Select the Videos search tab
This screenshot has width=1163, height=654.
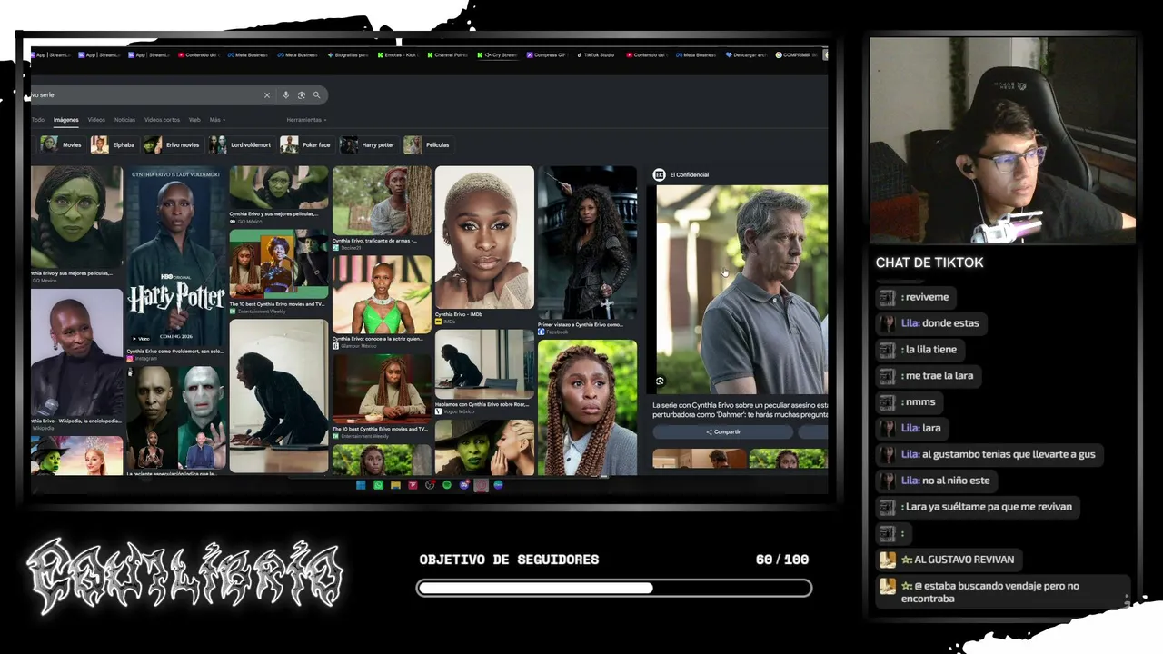(96, 120)
